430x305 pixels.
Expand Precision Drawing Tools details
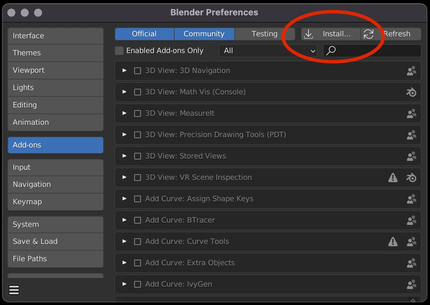point(125,134)
